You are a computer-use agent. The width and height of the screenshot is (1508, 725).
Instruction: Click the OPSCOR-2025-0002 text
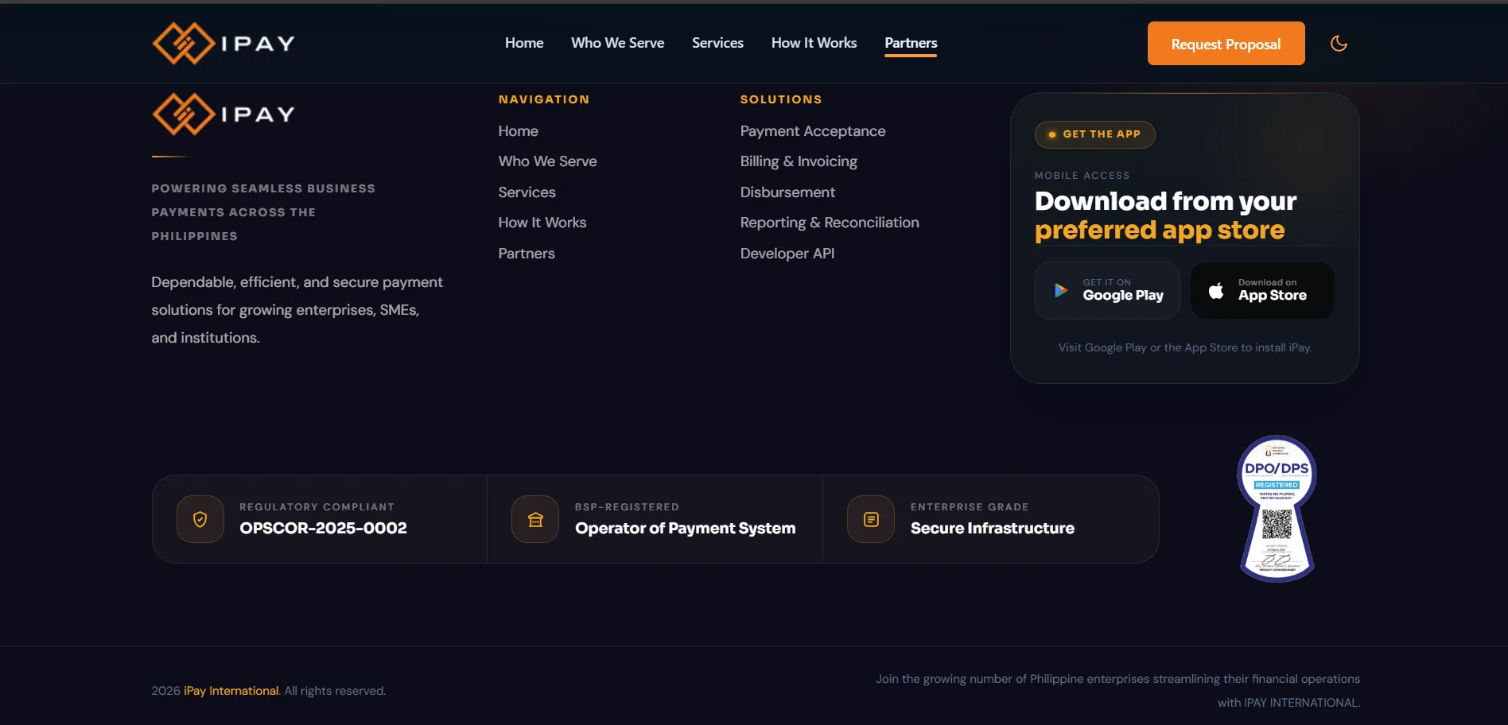pos(323,529)
